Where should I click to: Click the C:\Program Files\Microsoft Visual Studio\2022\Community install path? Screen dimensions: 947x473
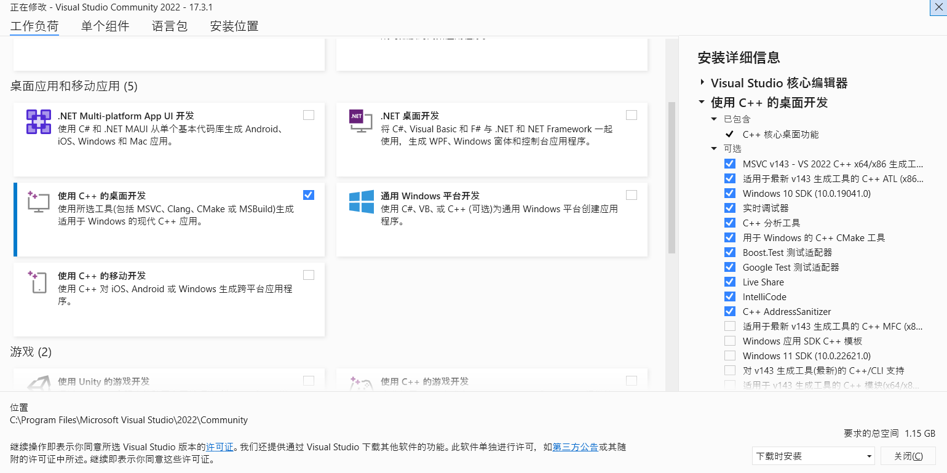pyautogui.click(x=129, y=420)
